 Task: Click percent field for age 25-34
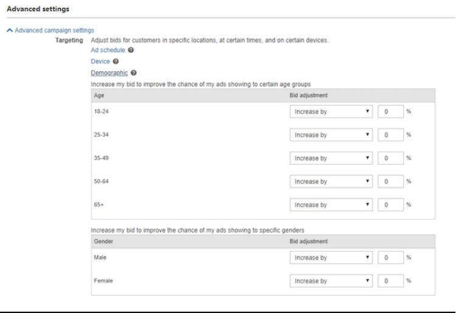[x=390, y=135]
